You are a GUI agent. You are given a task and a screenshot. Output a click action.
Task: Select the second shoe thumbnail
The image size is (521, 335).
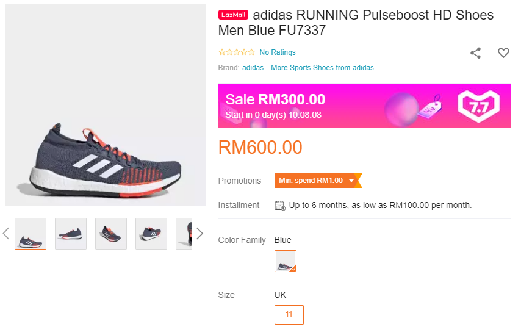coord(71,234)
